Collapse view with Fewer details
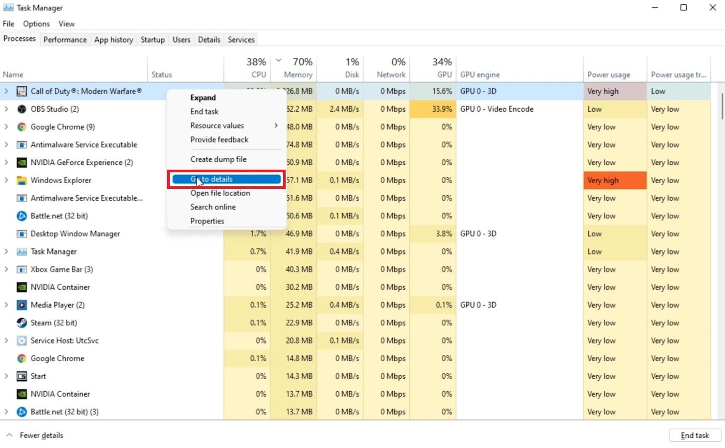This screenshot has width=725, height=448. click(35, 436)
